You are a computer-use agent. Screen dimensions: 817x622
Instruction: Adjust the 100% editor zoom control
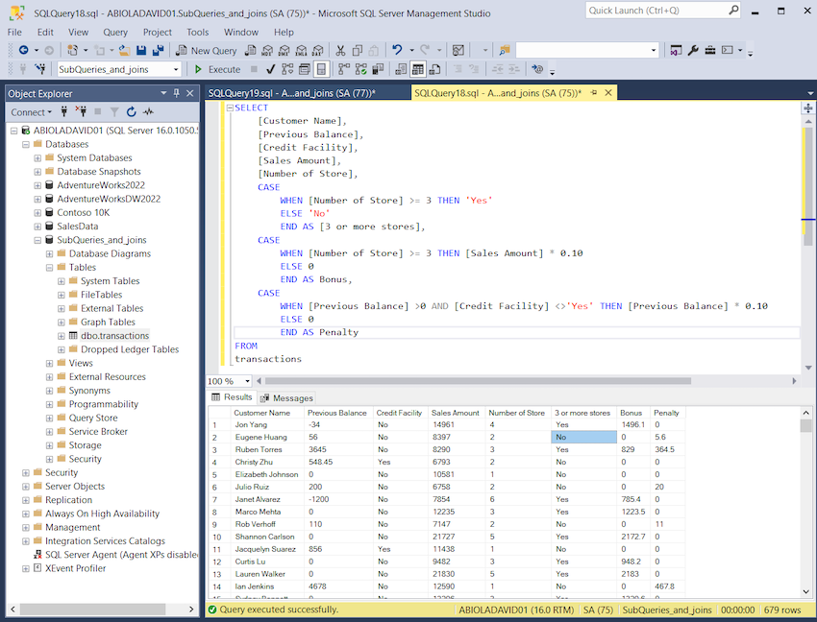coord(229,381)
